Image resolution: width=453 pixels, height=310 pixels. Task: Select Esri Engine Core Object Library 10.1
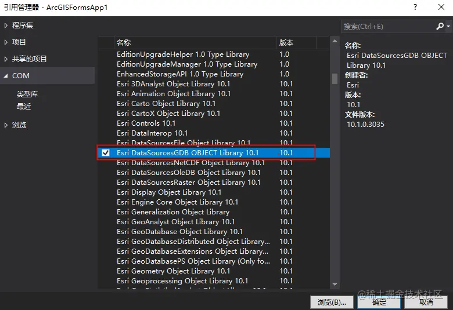click(x=214, y=202)
